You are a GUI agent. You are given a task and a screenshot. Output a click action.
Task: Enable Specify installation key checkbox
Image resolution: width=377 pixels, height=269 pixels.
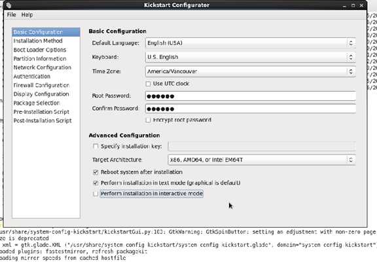click(x=96, y=146)
